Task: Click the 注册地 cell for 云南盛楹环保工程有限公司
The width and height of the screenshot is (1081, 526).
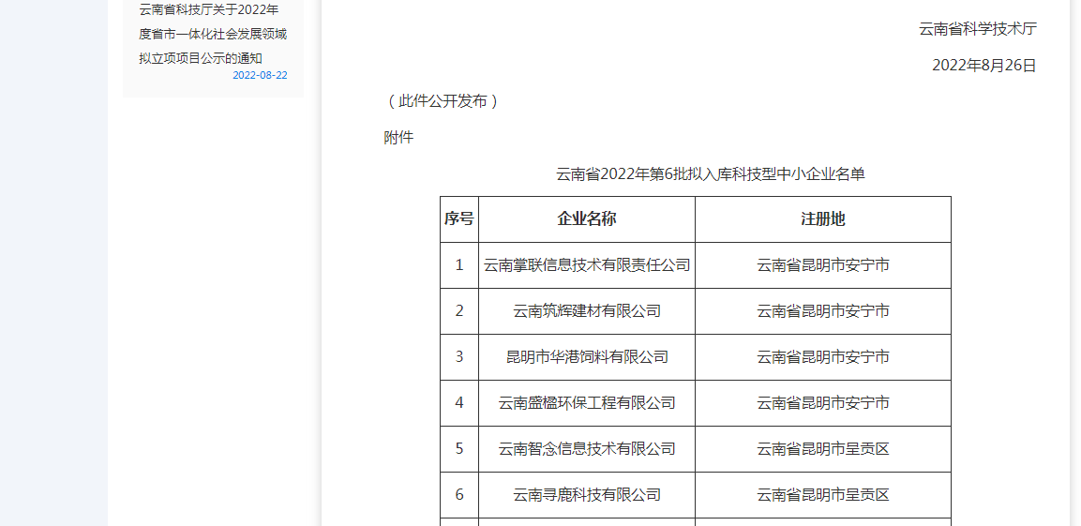Action: tap(823, 402)
